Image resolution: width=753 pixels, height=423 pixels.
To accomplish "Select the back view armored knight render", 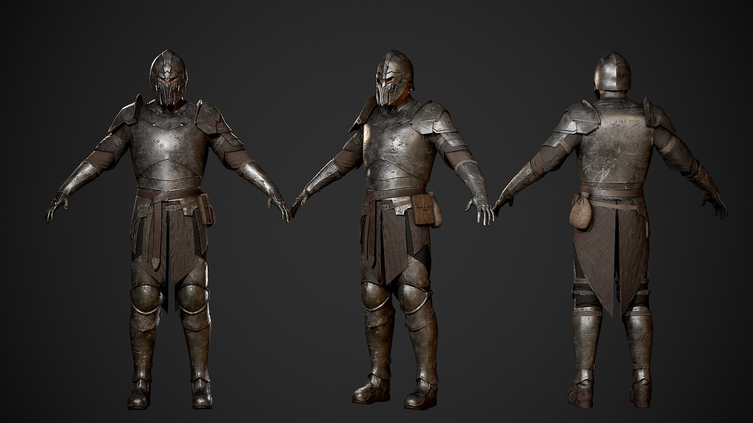I will [x=612, y=229].
